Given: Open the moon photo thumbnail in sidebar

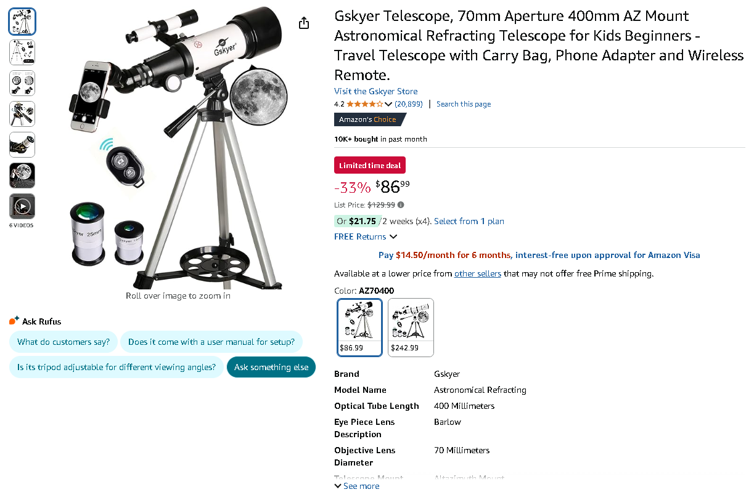Looking at the screenshot, I should click(22, 175).
